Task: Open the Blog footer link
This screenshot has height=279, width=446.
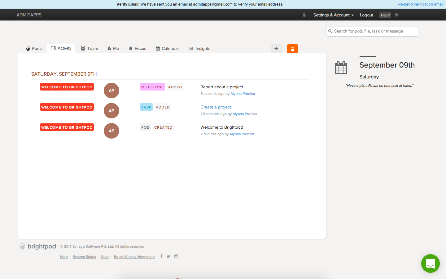Action: pyautogui.click(x=105, y=257)
